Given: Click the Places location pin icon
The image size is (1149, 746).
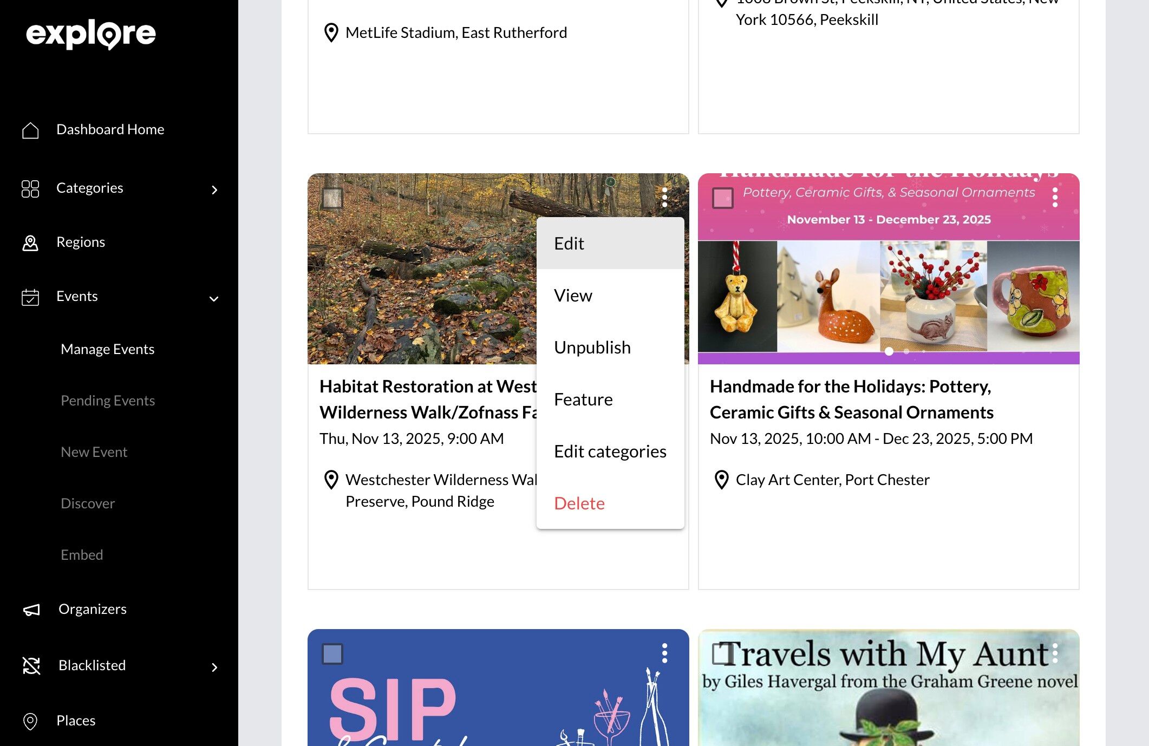Looking at the screenshot, I should (x=30, y=721).
